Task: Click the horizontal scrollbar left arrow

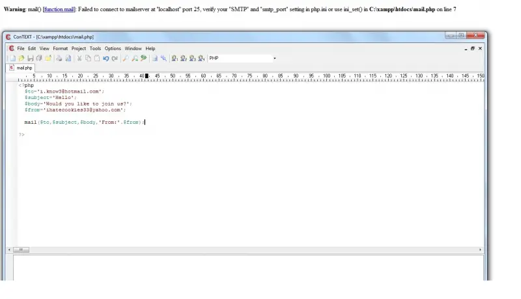Action: click(x=9, y=249)
